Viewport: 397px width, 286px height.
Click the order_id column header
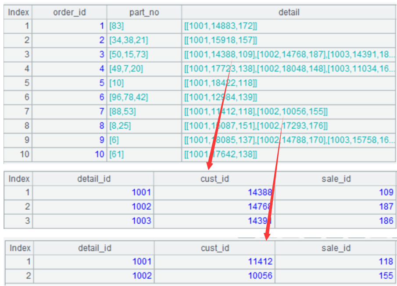(69, 12)
